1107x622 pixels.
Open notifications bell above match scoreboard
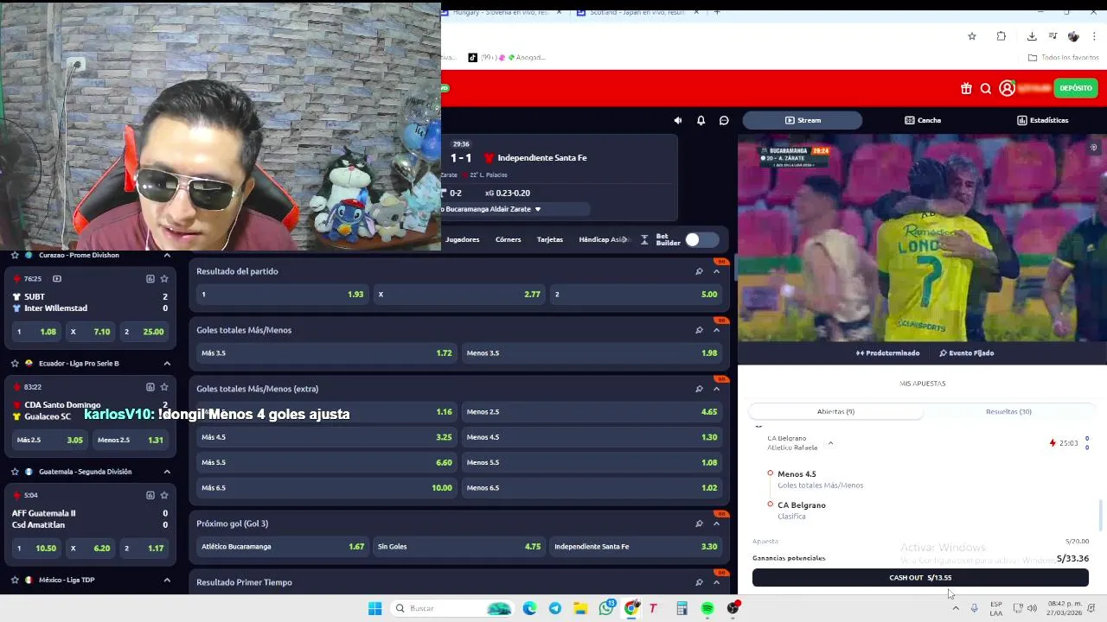click(x=701, y=120)
